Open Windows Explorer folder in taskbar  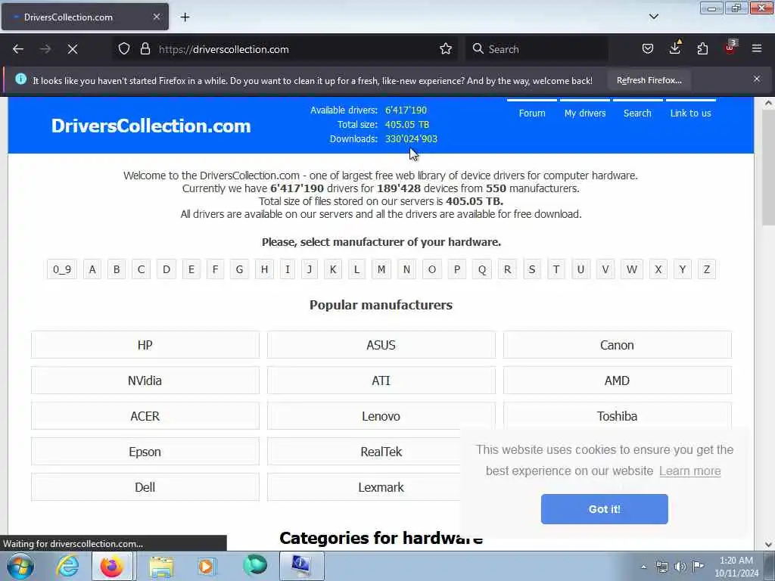point(161,566)
